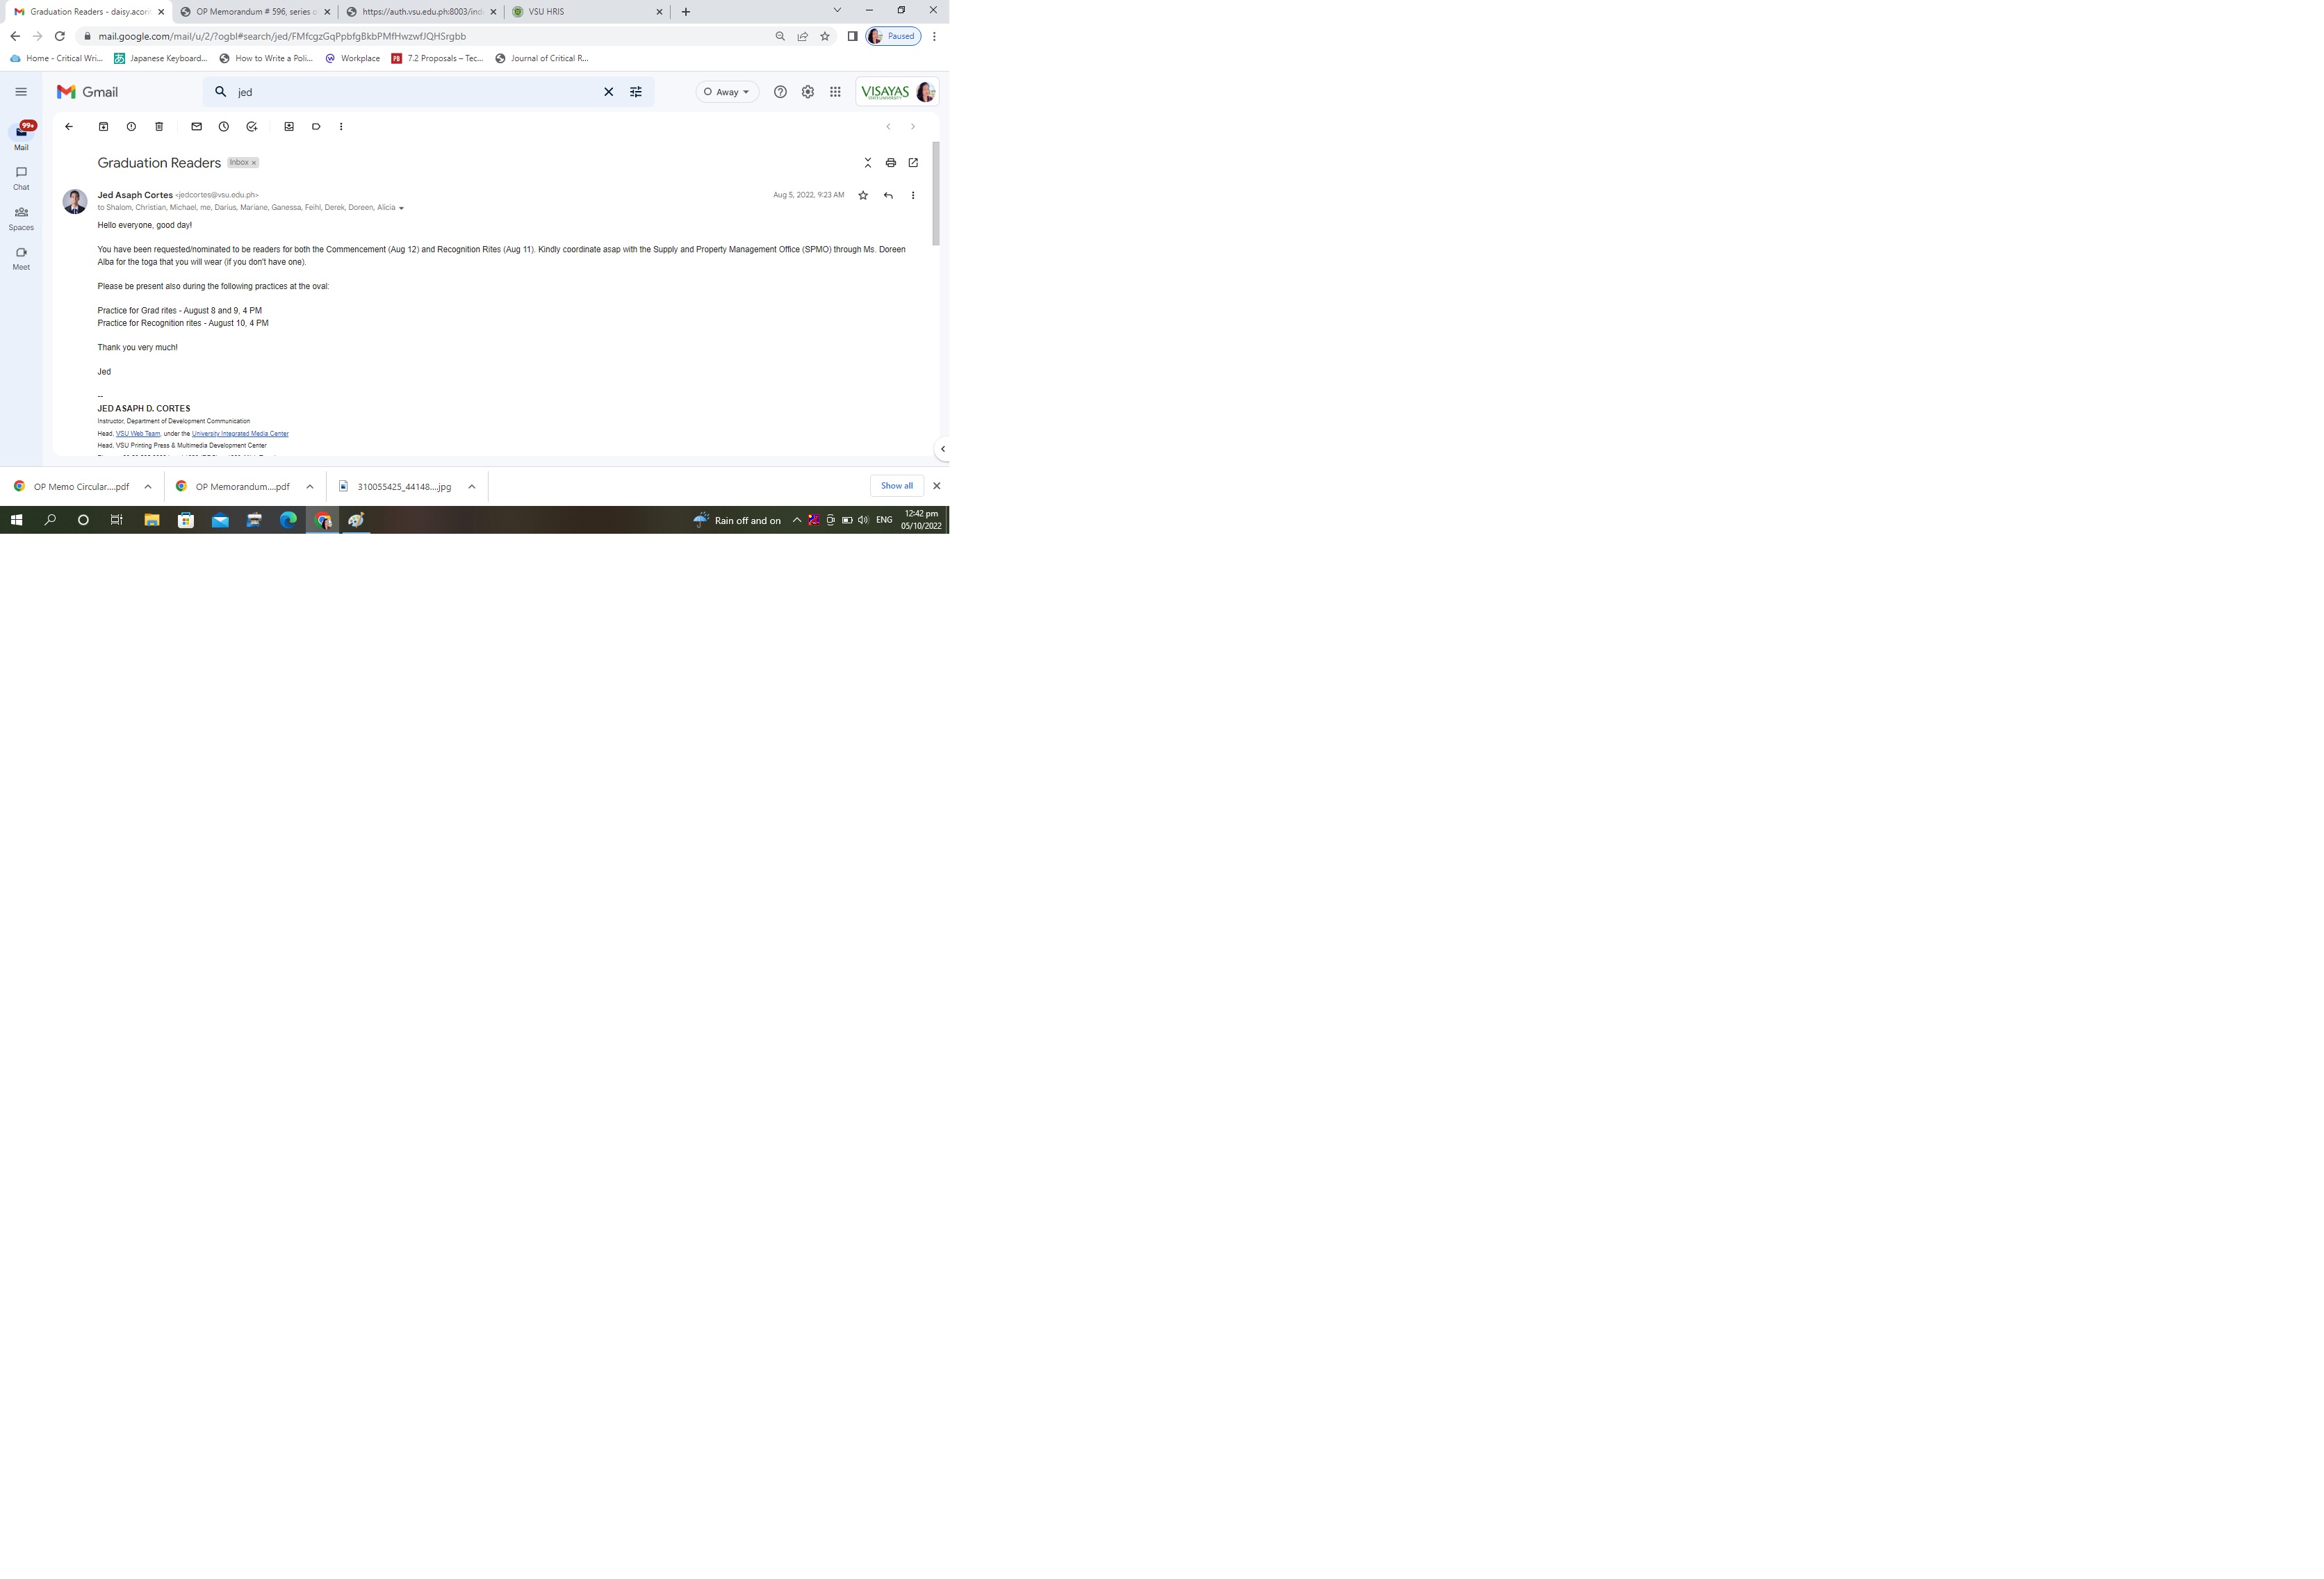Report this email as spam
The height and width of the screenshot is (1579, 2324).
[x=131, y=127]
